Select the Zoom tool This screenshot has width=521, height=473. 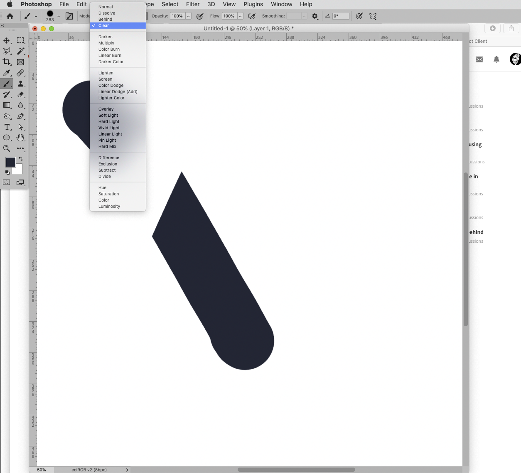pos(6,148)
